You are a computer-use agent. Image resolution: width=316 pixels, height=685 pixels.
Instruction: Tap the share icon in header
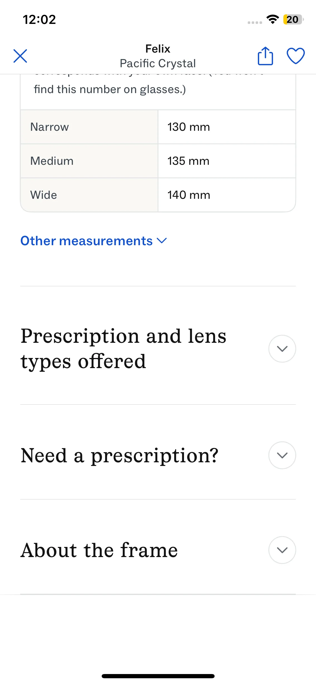(265, 56)
